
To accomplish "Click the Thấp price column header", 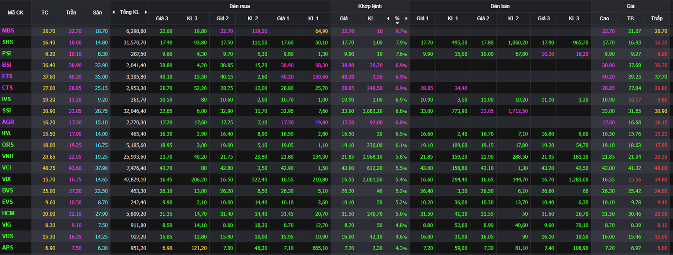I will coord(657,18).
